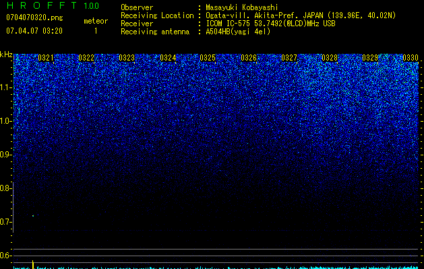This screenshot has height=269, width=424.
Task: Click the 0322 time marker
Action: (x=86, y=58)
